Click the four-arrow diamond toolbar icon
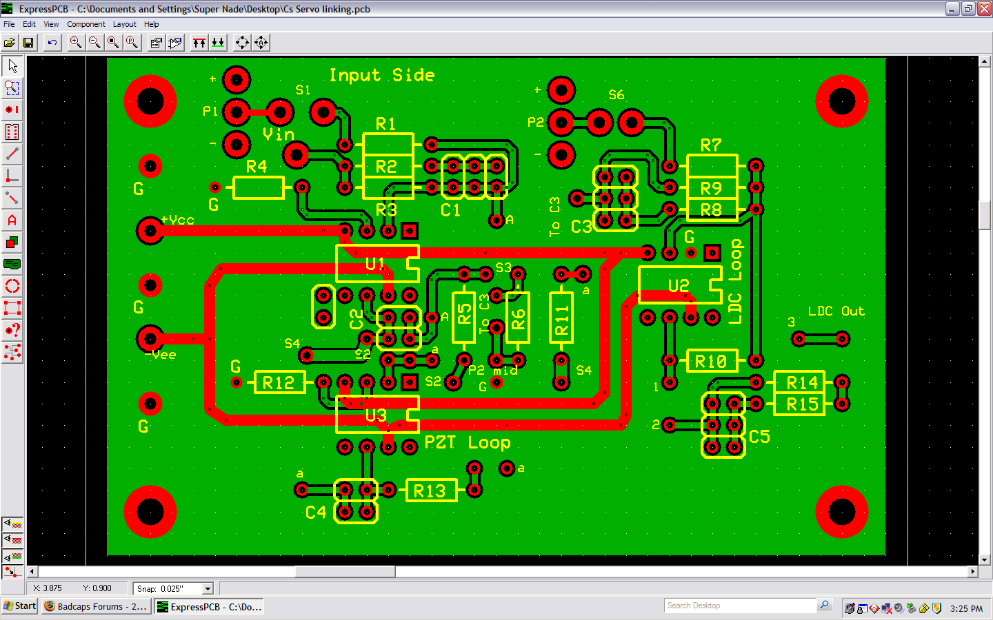 pos(242,43)
